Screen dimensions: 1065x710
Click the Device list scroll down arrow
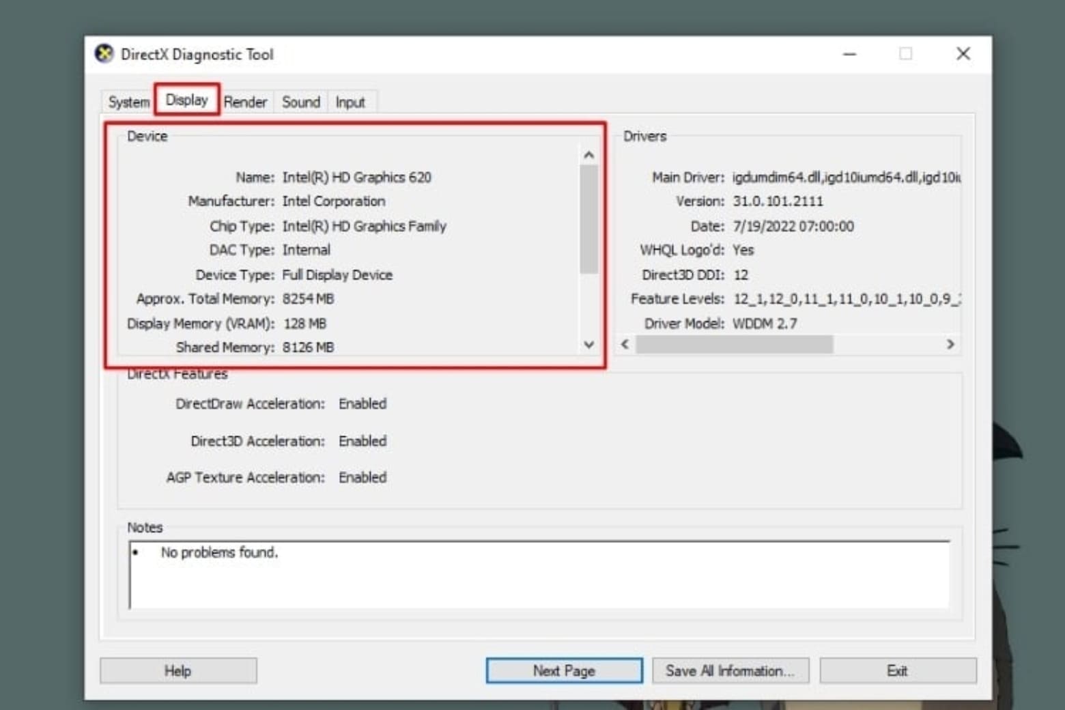(x=588, y=345)
